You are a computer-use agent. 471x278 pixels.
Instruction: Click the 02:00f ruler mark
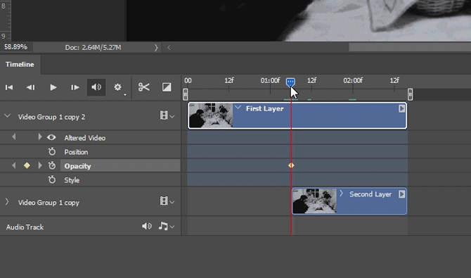click(353, 81)
